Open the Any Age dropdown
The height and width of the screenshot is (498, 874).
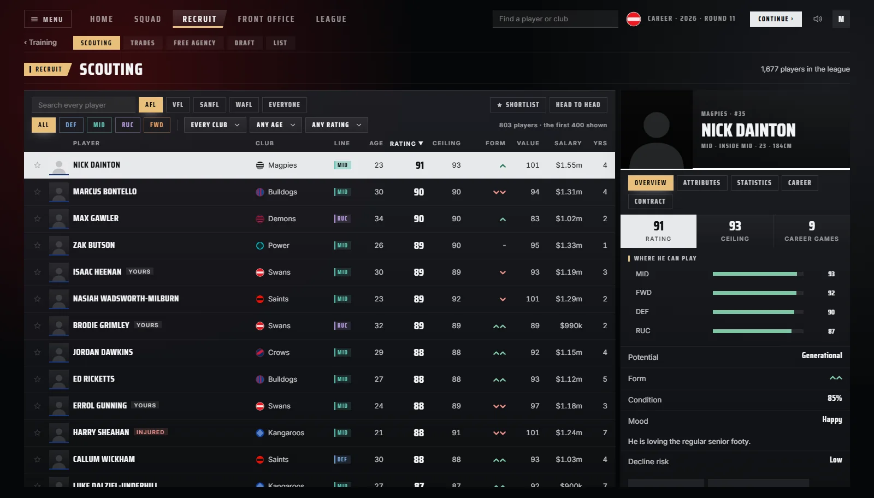(x=276, y=125)
